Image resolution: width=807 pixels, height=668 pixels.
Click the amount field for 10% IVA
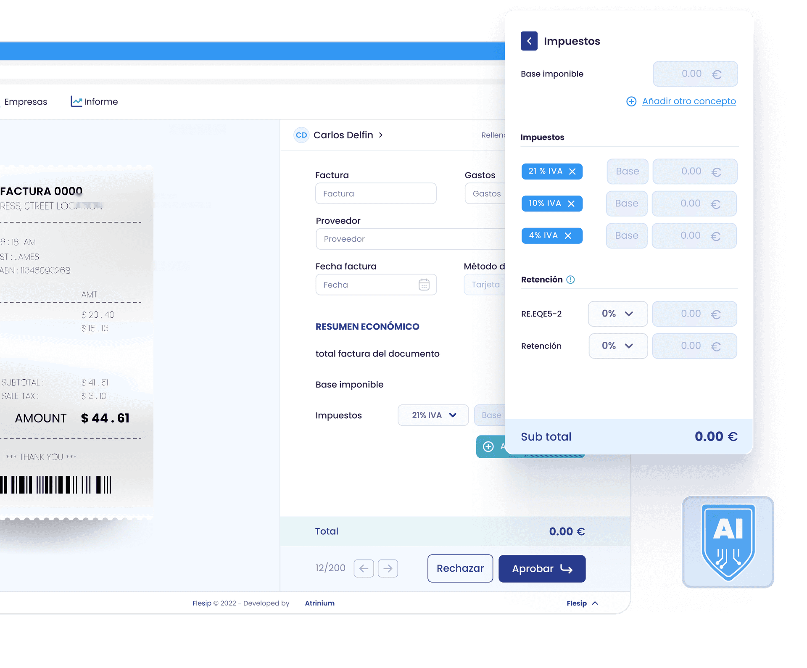point(694,203)
